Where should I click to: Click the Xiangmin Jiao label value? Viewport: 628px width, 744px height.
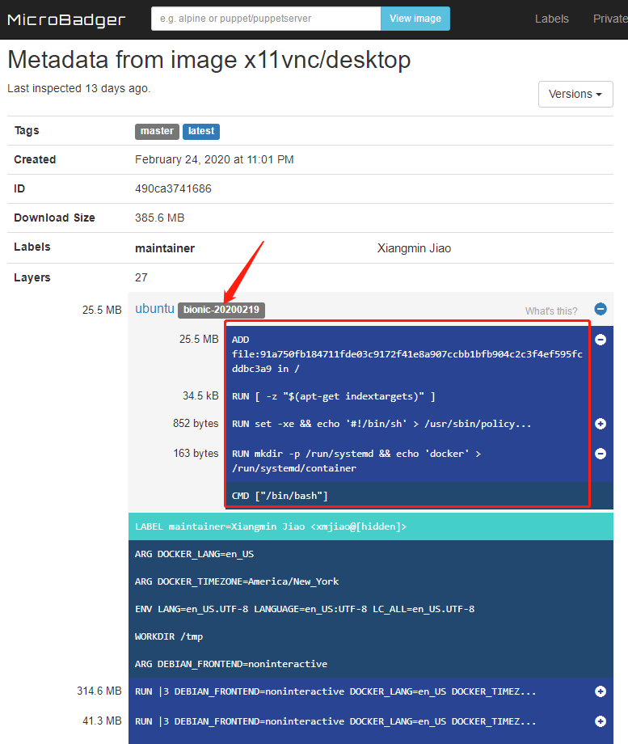pos(414,248)
